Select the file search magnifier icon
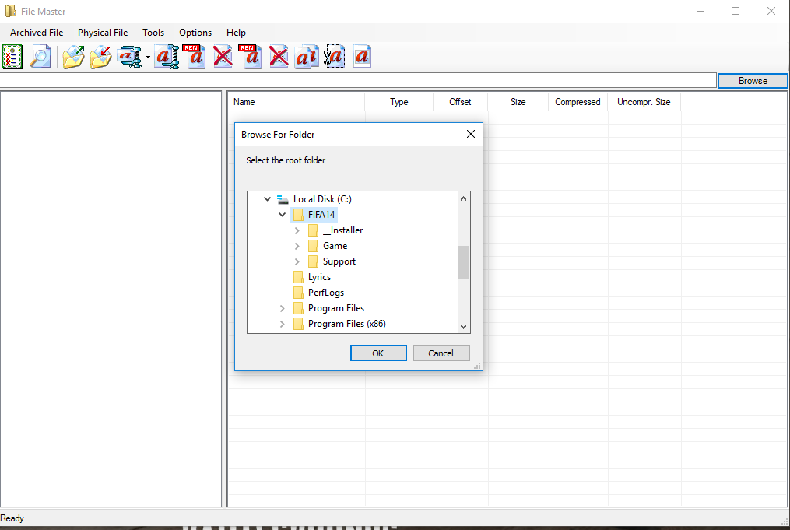Image resolution: width=790 pixels, height=530 pixels. tap(40, 56)
